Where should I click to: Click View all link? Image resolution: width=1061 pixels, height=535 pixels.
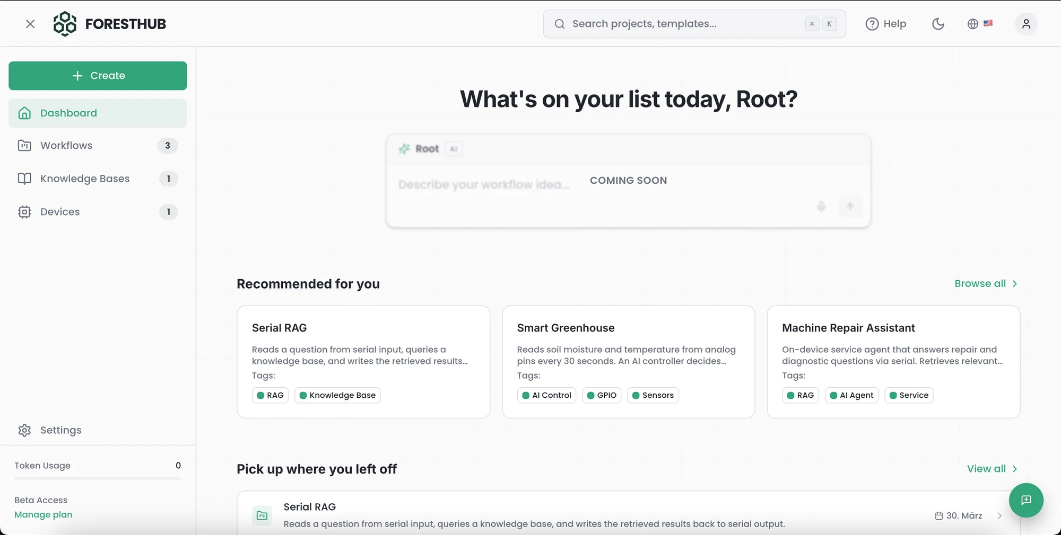(986, 469)
